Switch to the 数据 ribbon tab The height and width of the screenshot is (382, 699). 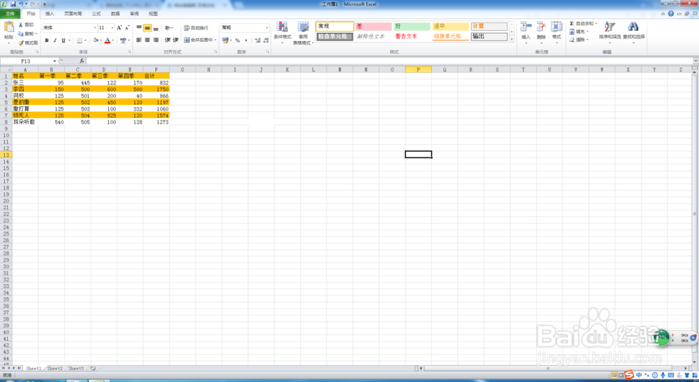click(x=115, y=14)
